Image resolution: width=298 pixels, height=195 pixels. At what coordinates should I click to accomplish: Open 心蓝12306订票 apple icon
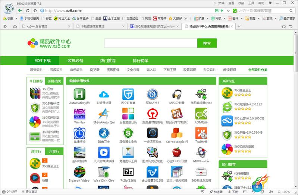[x=177, y=152]
